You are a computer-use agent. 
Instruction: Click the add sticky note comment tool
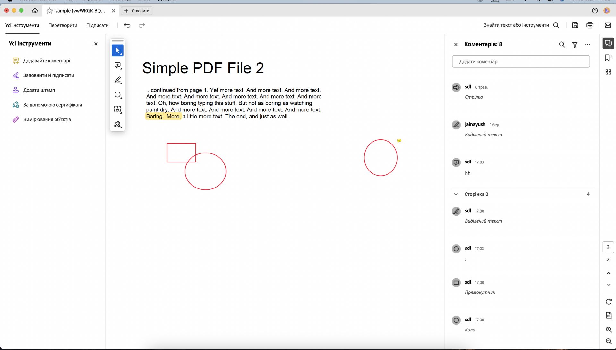pos(117,65)
